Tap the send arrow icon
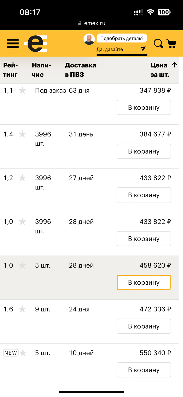 (x=143, y=49)
